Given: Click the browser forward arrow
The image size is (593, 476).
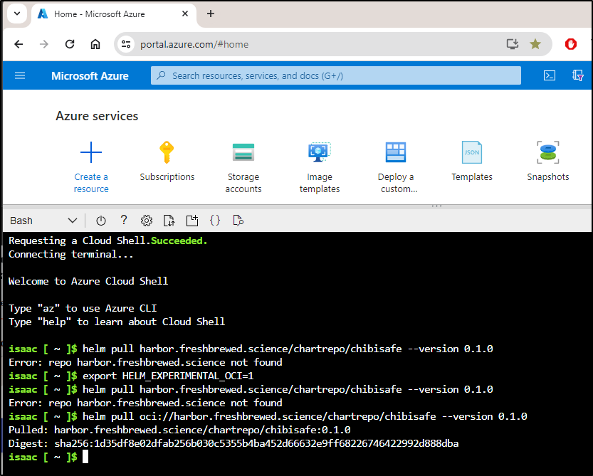Looking at the screenshot, I should pyautogui.click(x=44, y=44).
